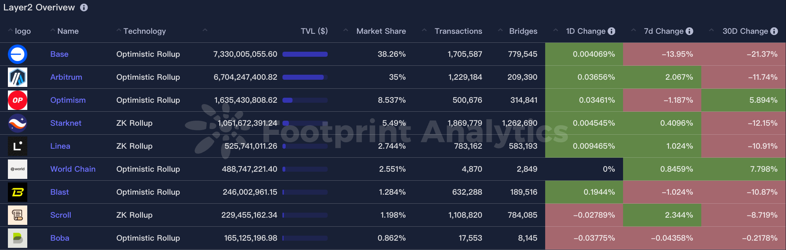Click the 7d Change info icon
Image resolution: width=786 pixels, height=250 pixels.
[689, 31]
